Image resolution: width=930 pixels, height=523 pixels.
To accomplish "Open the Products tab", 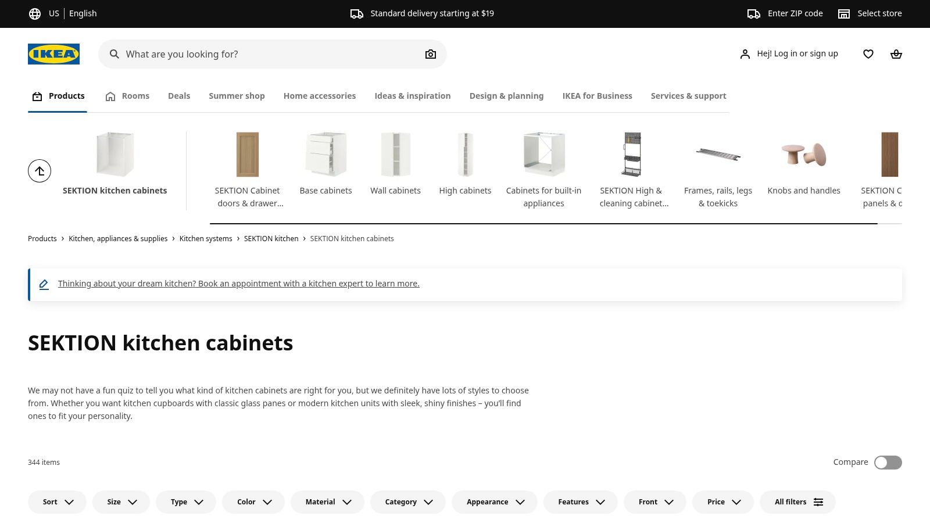I will point(58,96).
